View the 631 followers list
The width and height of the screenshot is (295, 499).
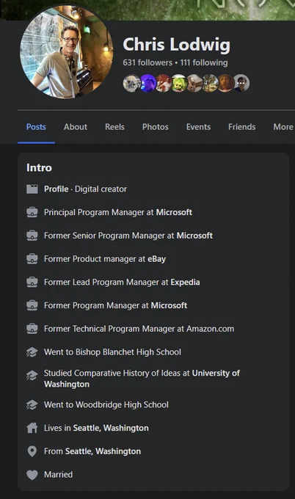click(x=147, y=62)
